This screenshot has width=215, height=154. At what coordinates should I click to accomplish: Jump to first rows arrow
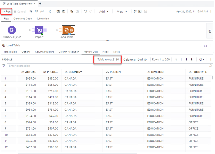(176, 59)
